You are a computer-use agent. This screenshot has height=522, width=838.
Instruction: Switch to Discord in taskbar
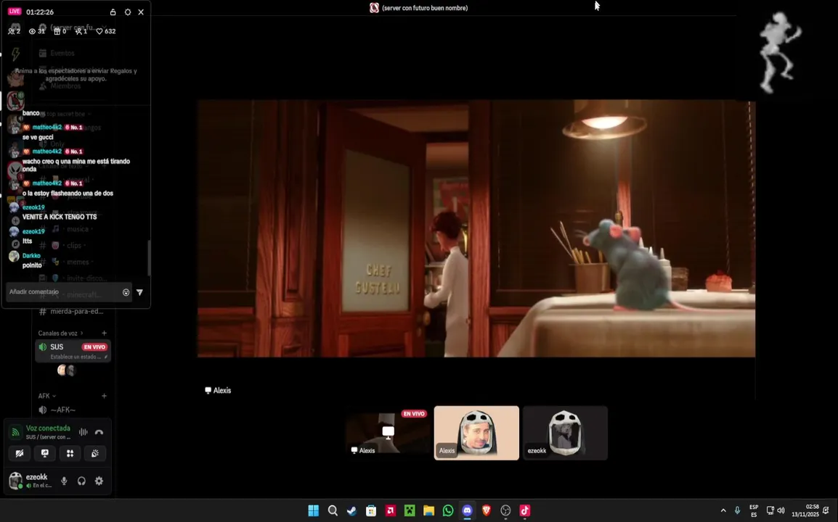pyautogui.click(x=467, y=511)
